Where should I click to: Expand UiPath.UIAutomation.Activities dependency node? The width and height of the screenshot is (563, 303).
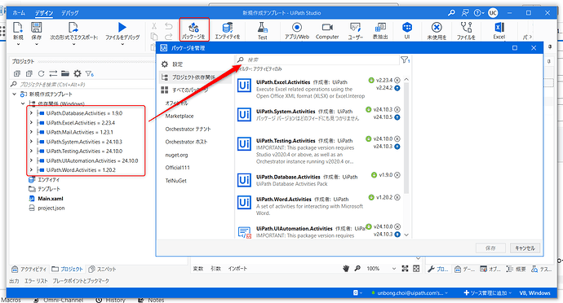click(31, 160)
